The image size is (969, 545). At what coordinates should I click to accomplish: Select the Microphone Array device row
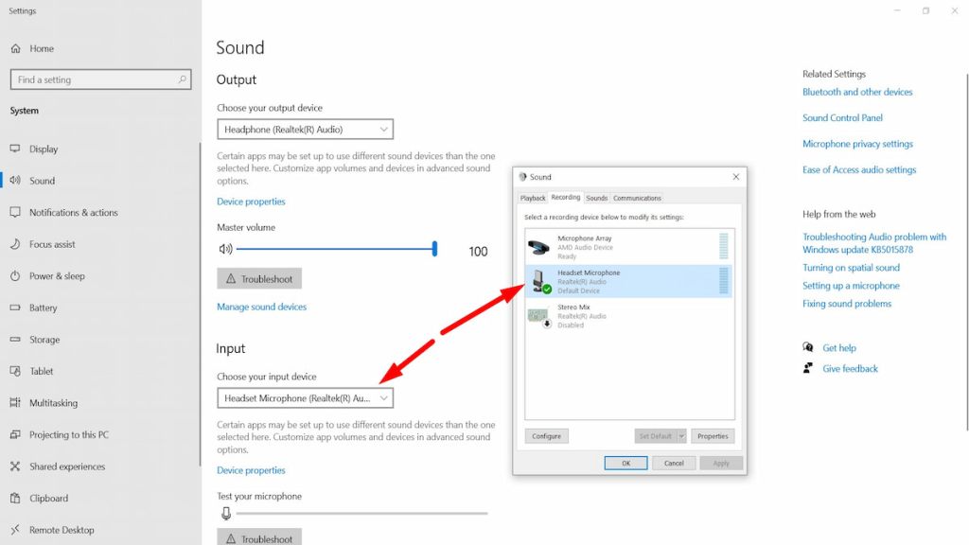pos(628,247)
